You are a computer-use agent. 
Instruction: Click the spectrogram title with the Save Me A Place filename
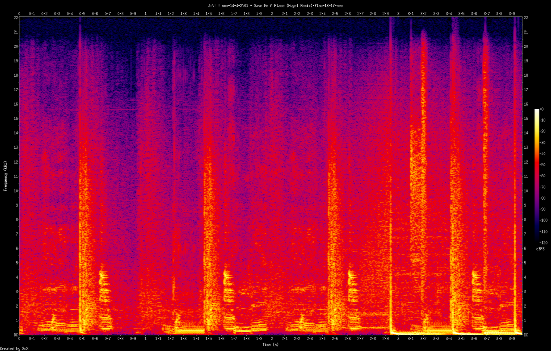275,5
